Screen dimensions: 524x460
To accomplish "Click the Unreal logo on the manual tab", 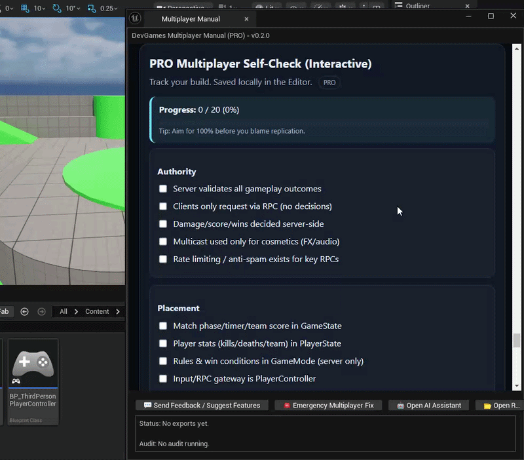I will click(135, 19).
